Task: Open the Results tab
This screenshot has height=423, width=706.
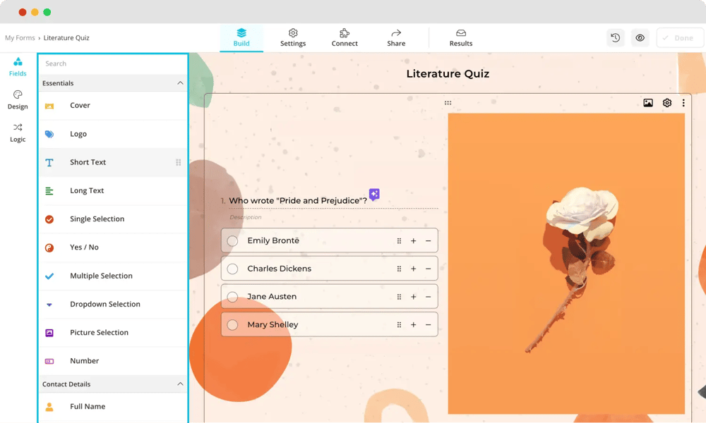Action: (461, 38)
